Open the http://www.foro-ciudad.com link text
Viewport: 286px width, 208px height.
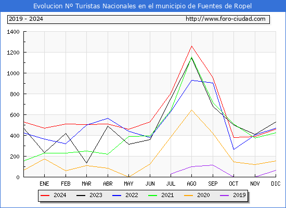(x=226, y=19)
